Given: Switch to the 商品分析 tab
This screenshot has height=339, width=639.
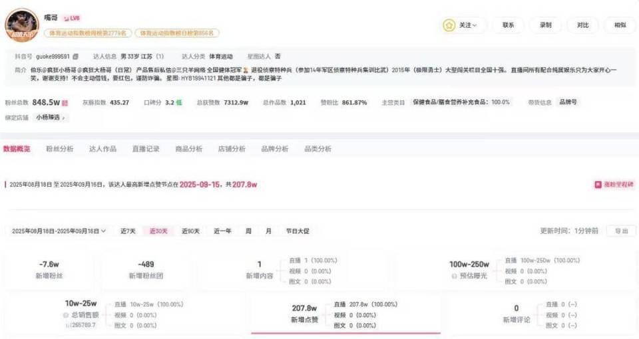Looking at the screenshot, I should pos(188,149).
